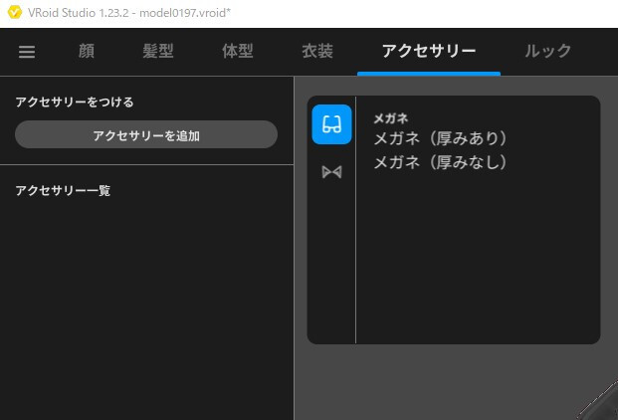Viewport: 618px width, 420px height.
Task: Select the ribbon bow accessory category icon
Action: point(331,172)
